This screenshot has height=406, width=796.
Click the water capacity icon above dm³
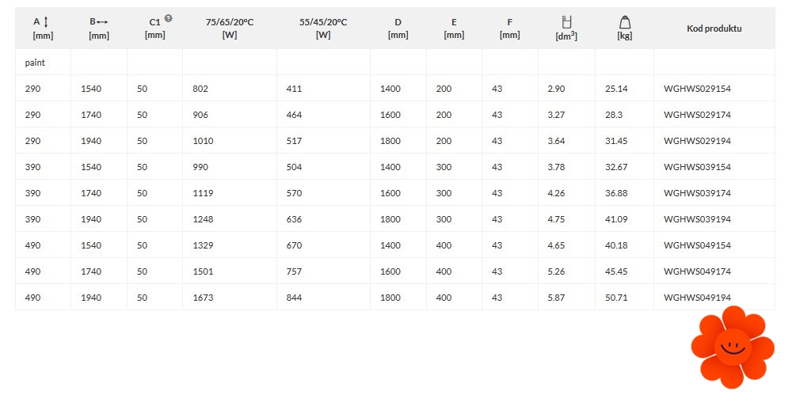pyautogui.click(x=566, y=21)
